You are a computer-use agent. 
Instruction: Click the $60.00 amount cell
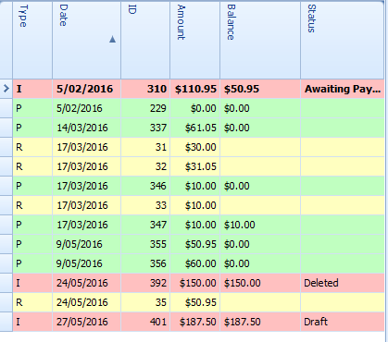click(195, 263)
